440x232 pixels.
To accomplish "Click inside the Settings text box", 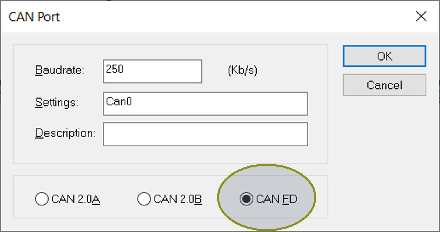I will [x=205, y=103].
